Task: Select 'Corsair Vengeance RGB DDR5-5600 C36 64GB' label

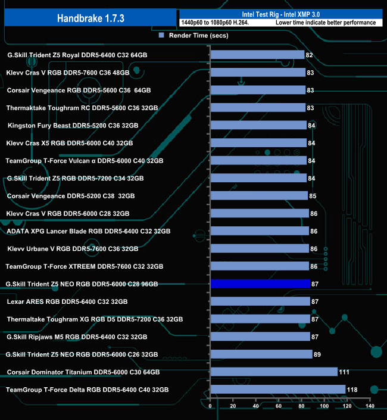Action: 79,91
